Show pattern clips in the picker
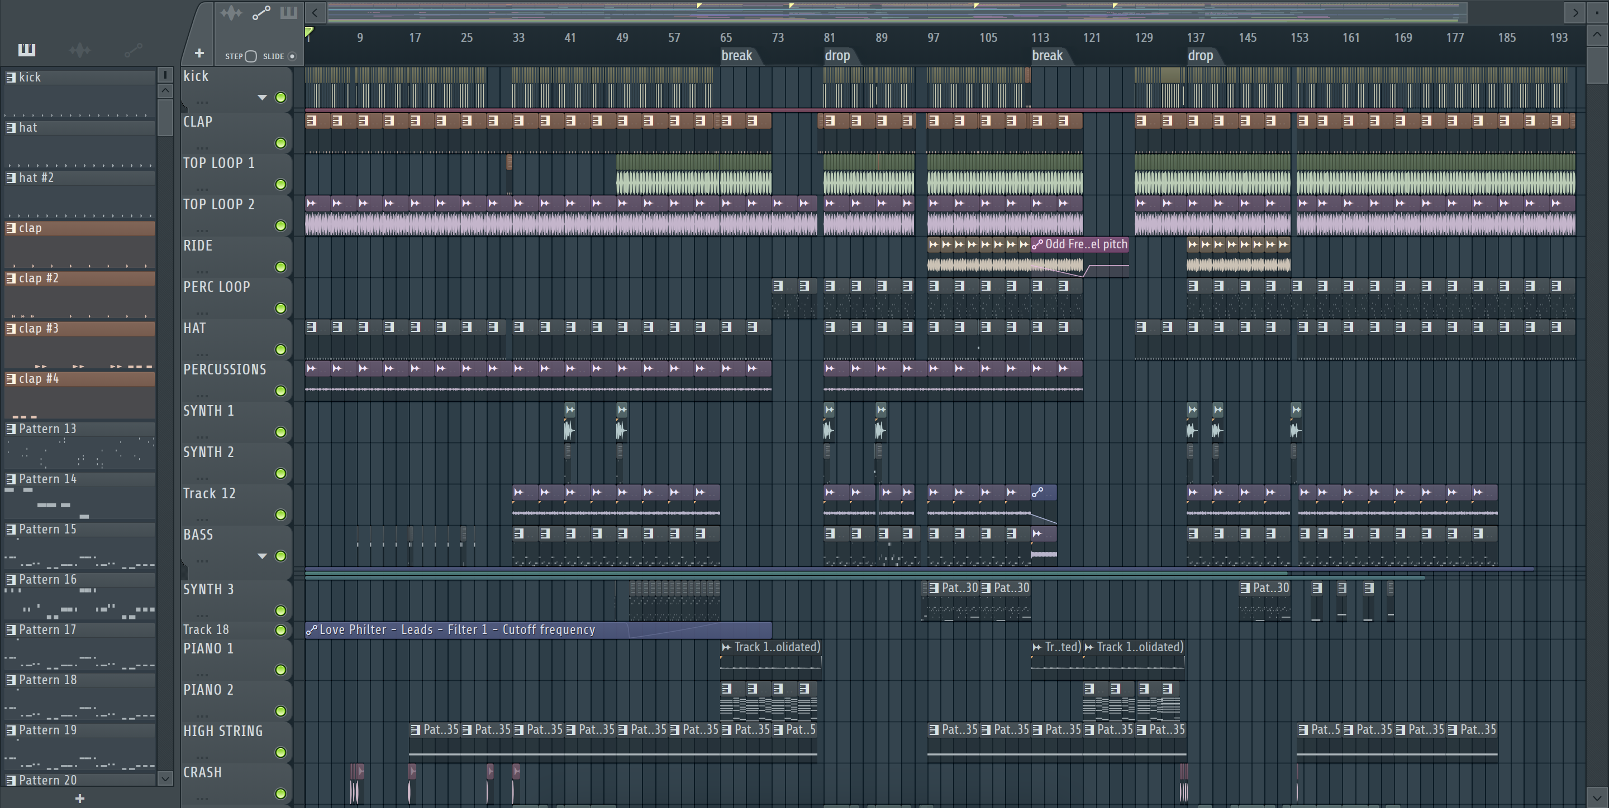1609x808 pixels. (27, 50)
